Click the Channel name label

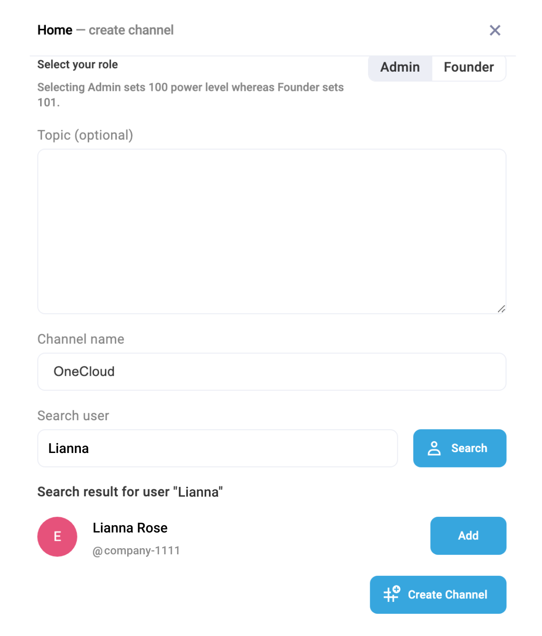point(81,339)
